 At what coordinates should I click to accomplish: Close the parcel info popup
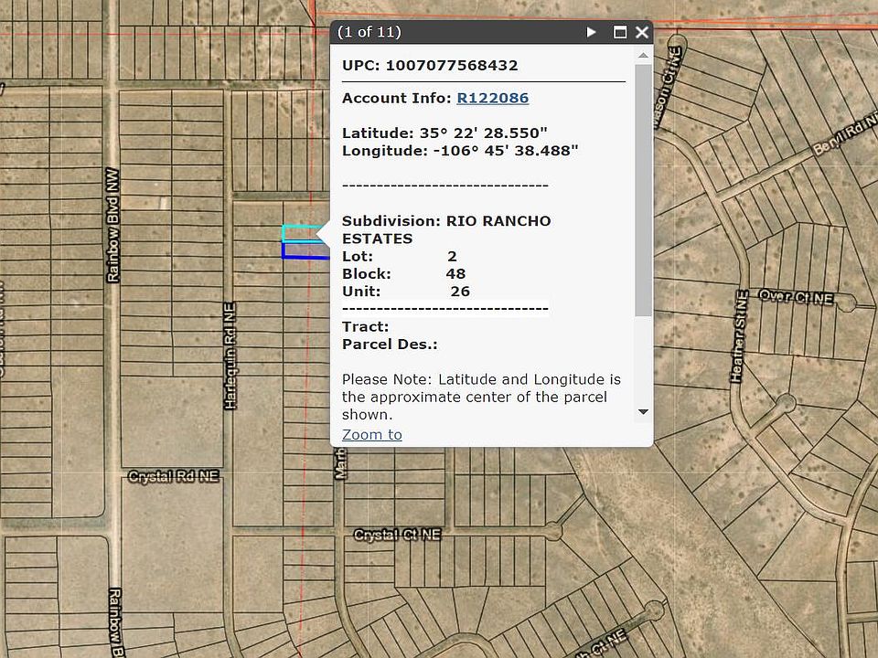[641, 32]
